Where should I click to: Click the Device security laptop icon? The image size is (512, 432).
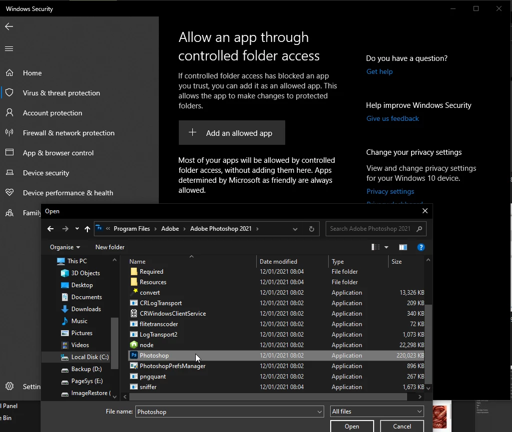click(x=9, y=172)
